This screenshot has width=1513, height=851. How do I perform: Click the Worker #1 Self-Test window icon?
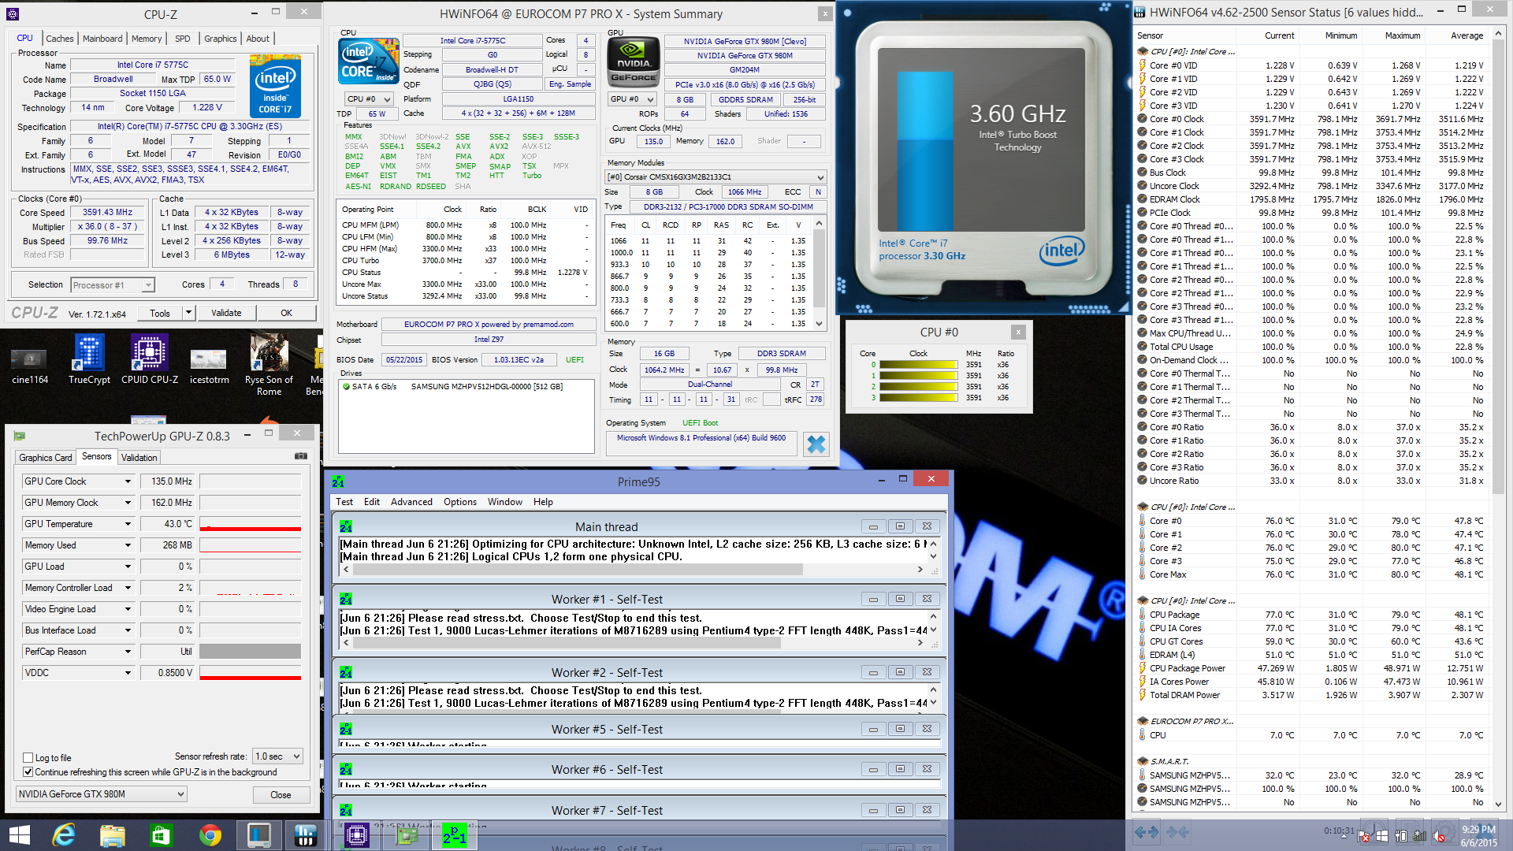346,599
